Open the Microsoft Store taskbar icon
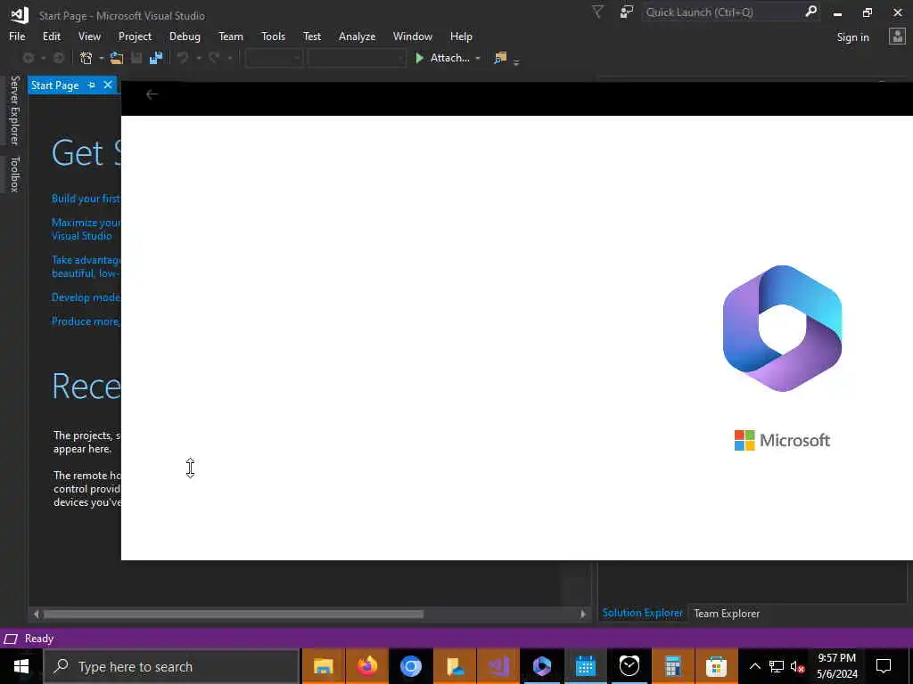The height and width of the screenshot is (684, 913). coord(716,666)
